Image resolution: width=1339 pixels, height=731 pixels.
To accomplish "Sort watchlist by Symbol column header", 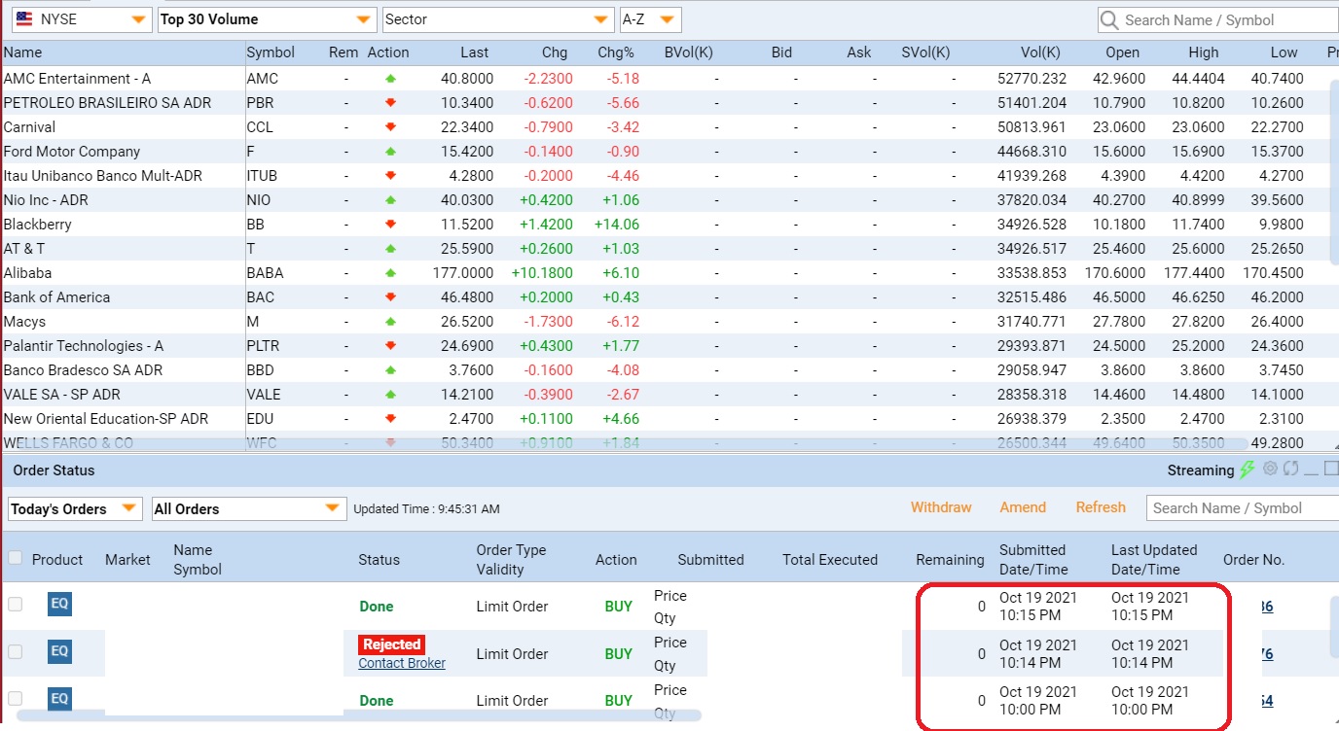I will 271,52.
